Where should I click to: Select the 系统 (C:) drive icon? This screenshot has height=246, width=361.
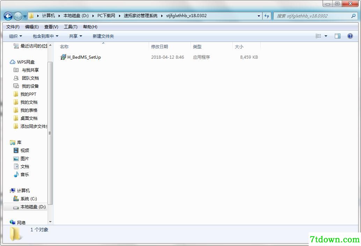pyautogui.click(x=16, y=198)
